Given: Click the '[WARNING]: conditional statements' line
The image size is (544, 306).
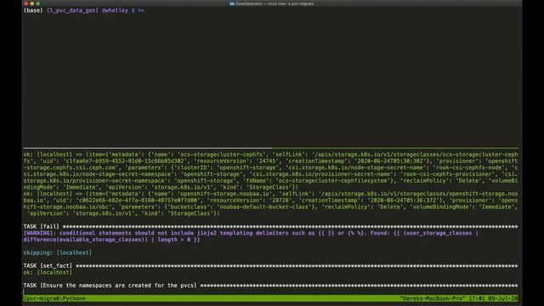Looking at the screenshot, I should point(251,233).
